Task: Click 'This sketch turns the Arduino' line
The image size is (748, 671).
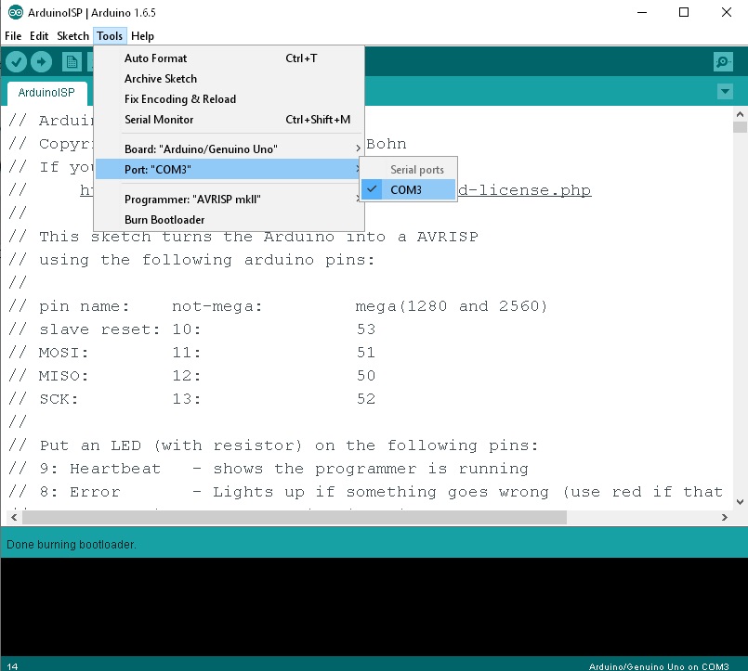Action: (243, 237)
